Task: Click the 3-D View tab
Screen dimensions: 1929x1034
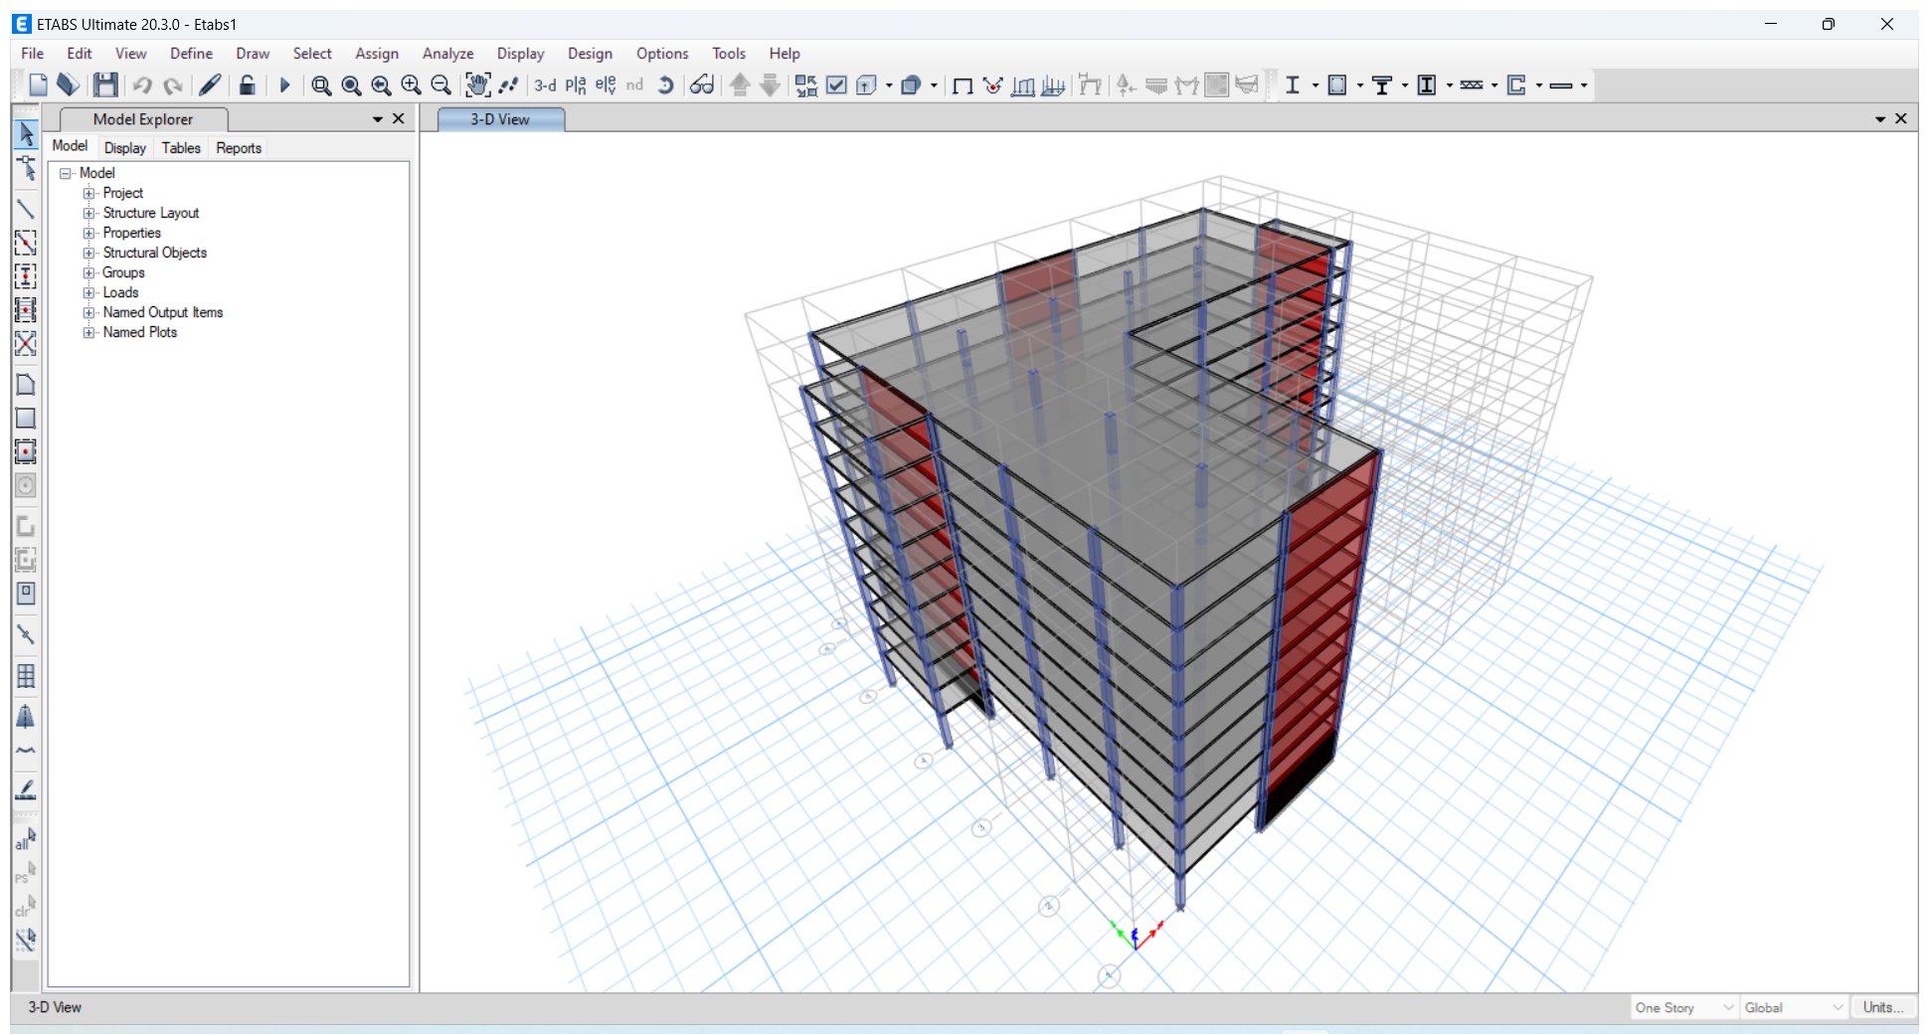Action: point(501,119)
